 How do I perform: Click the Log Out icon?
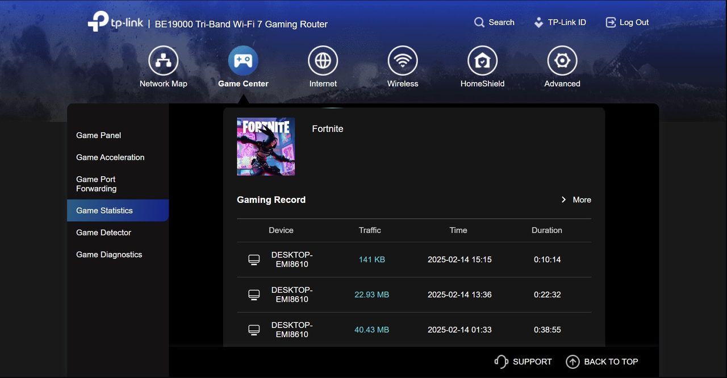[x=611, y=22]
